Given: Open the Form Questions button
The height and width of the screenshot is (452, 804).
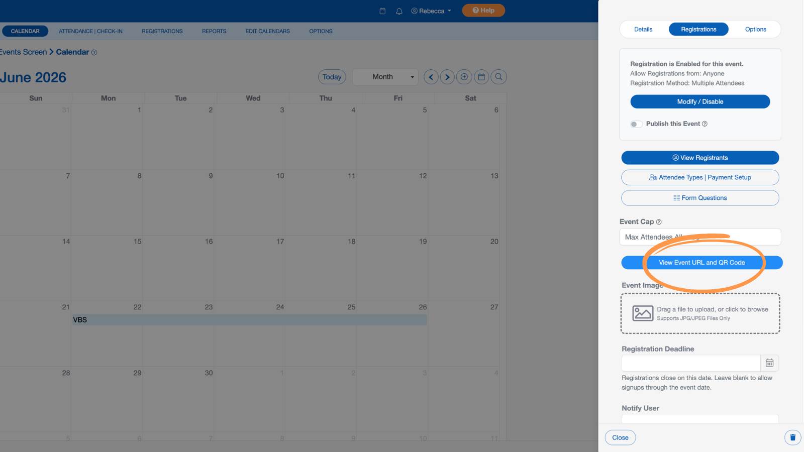Looking at the screenshot, I should (700, 198).
